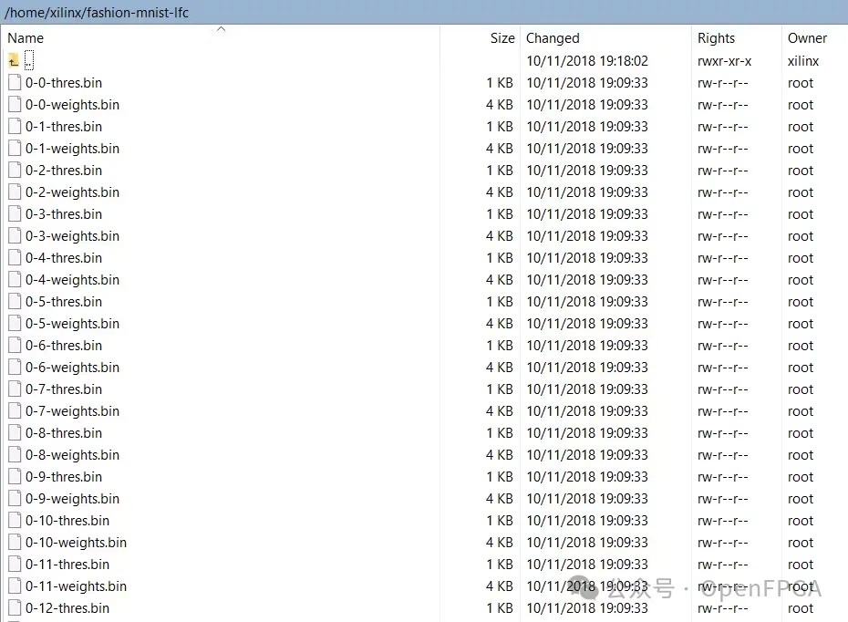Click the 0-5-weights.bin file icon
Viewport: 848px width, 622px height.
(15, 324)
